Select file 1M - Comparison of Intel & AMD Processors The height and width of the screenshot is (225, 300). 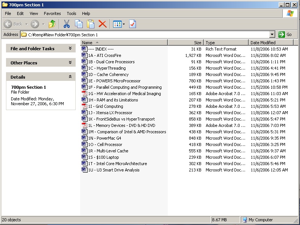[127, 132]
